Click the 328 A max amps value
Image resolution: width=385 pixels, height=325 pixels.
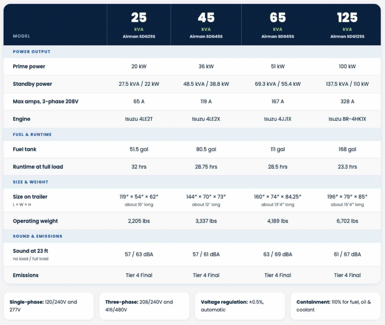(x=347, y=102)
